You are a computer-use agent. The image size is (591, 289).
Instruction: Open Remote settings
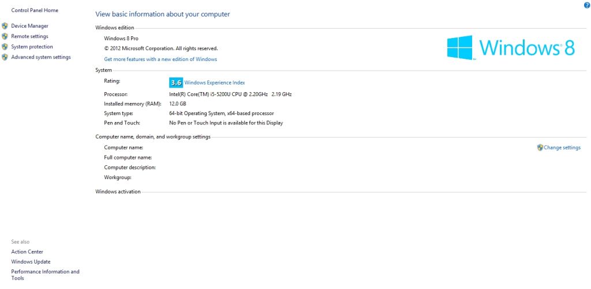pyautogui.click(x=30, y=36)
